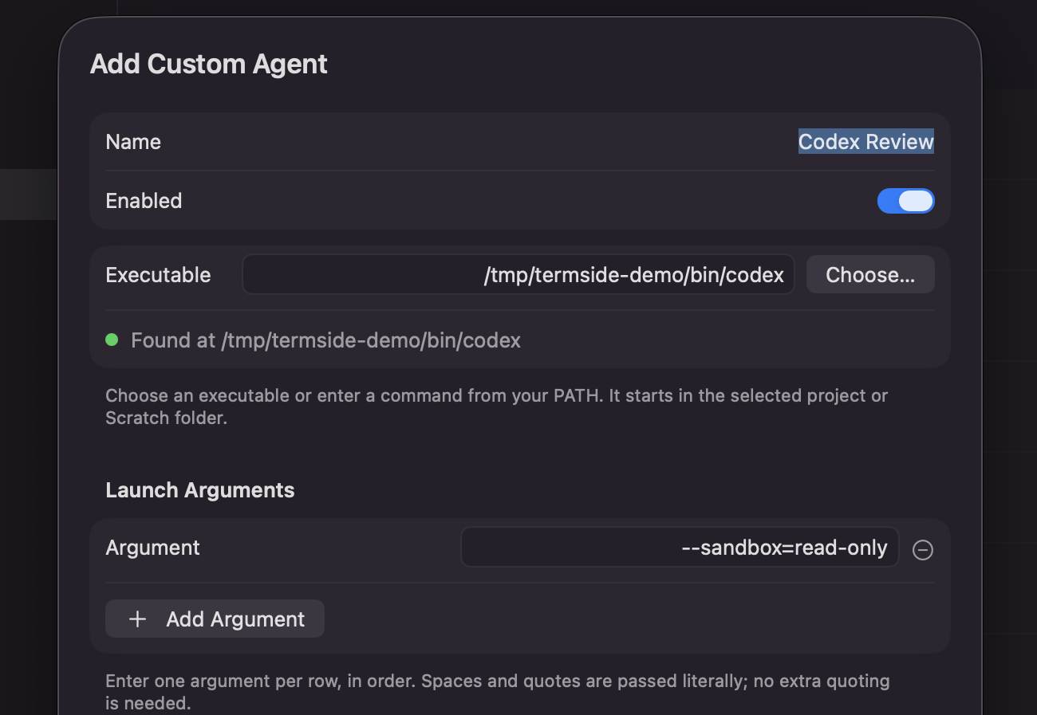Click the 'Launch Arguments' heading
This screenshot has width=1037, height=715.
[200, 490]
